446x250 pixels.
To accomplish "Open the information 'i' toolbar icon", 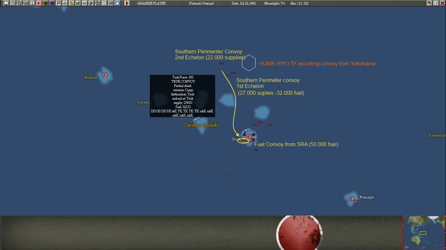I will click(x=32, y=3).
